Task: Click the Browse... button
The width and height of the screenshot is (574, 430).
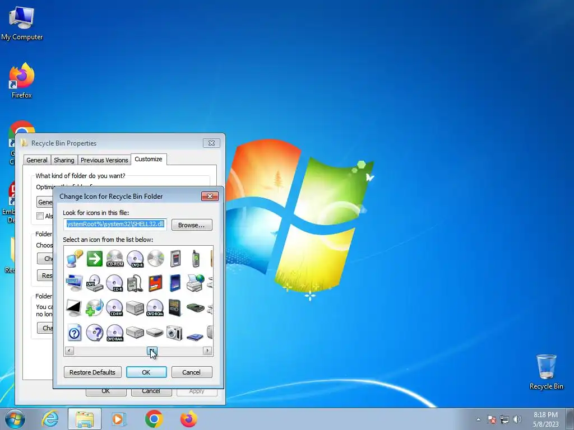Action: click(192, 225)
